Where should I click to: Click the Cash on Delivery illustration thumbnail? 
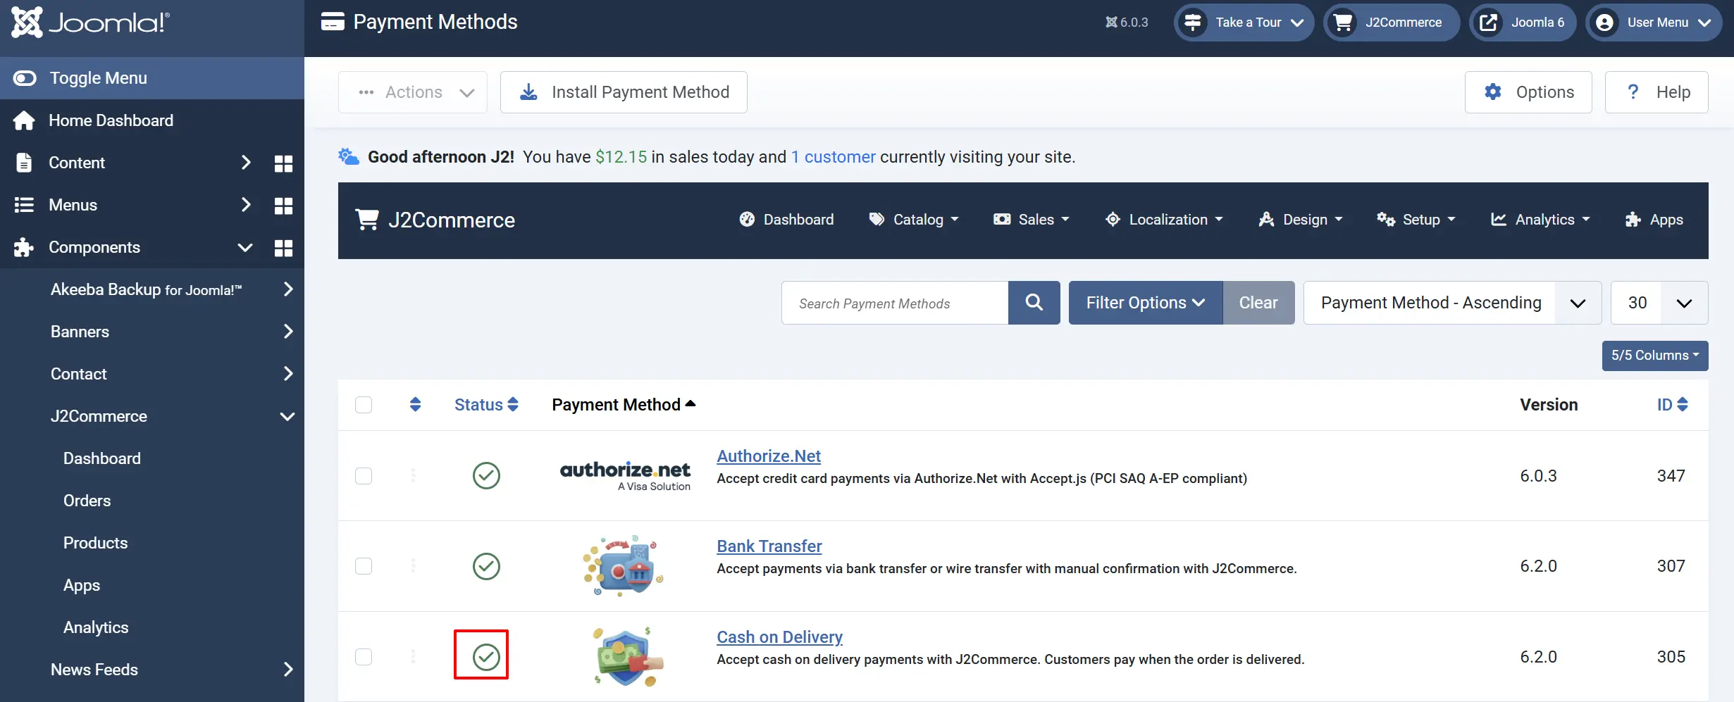(x=627, y=657)
